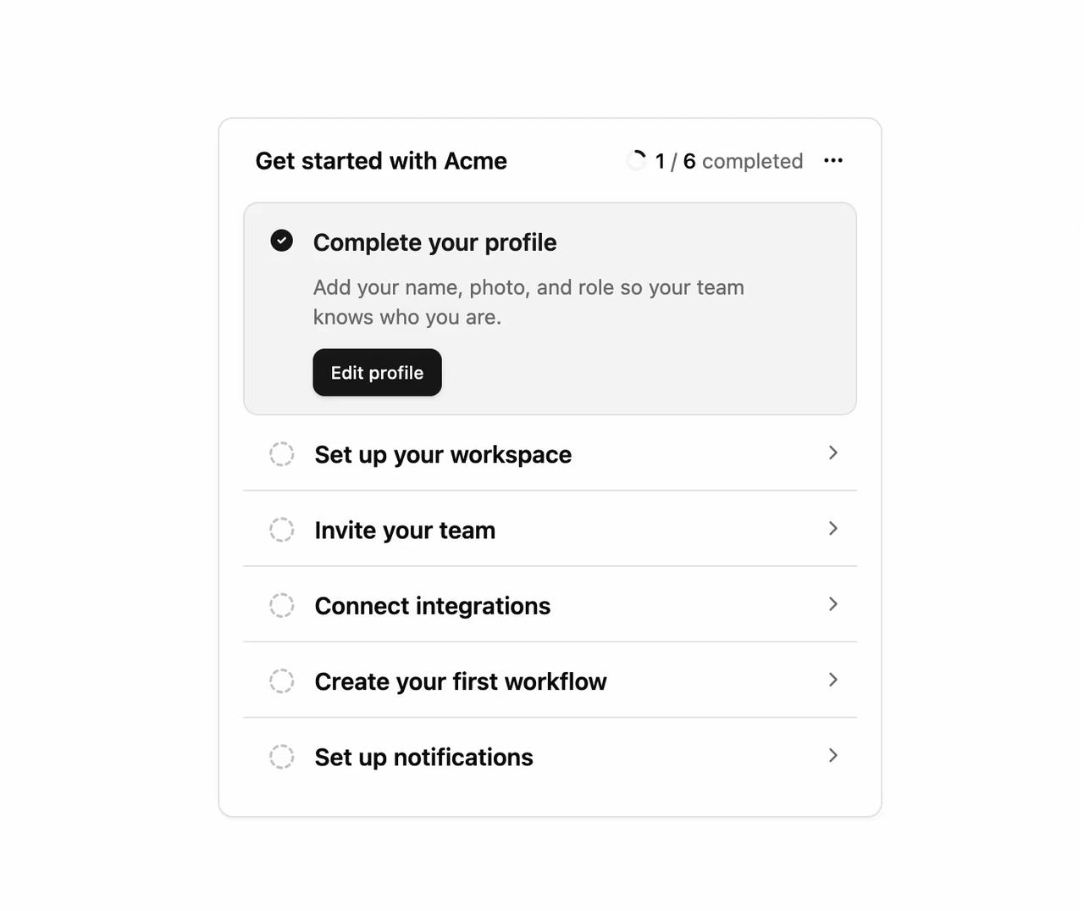Click dashed circle beside Connect integrations
The image size is (1084, 911).
click(x=282, y=605)
